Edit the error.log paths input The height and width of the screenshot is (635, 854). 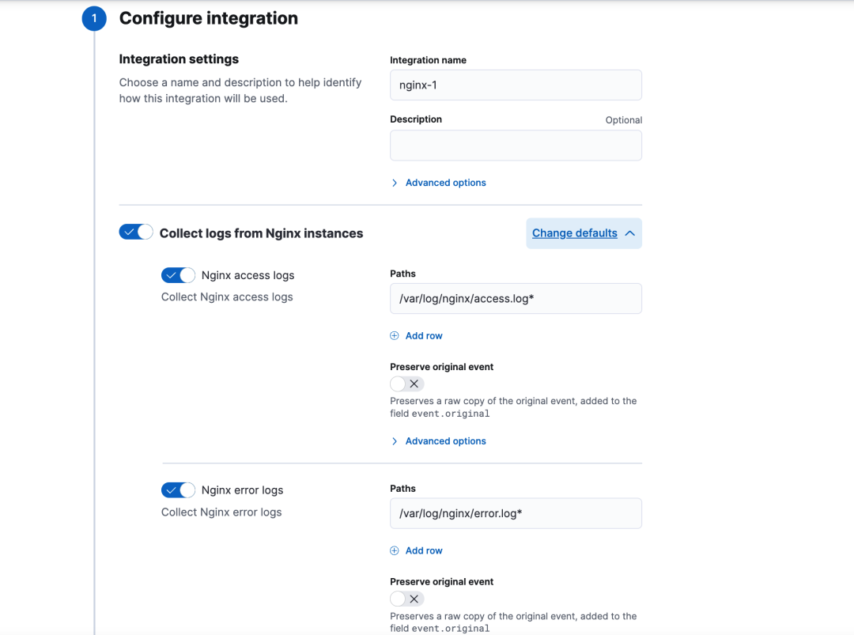tap(516, 514)
